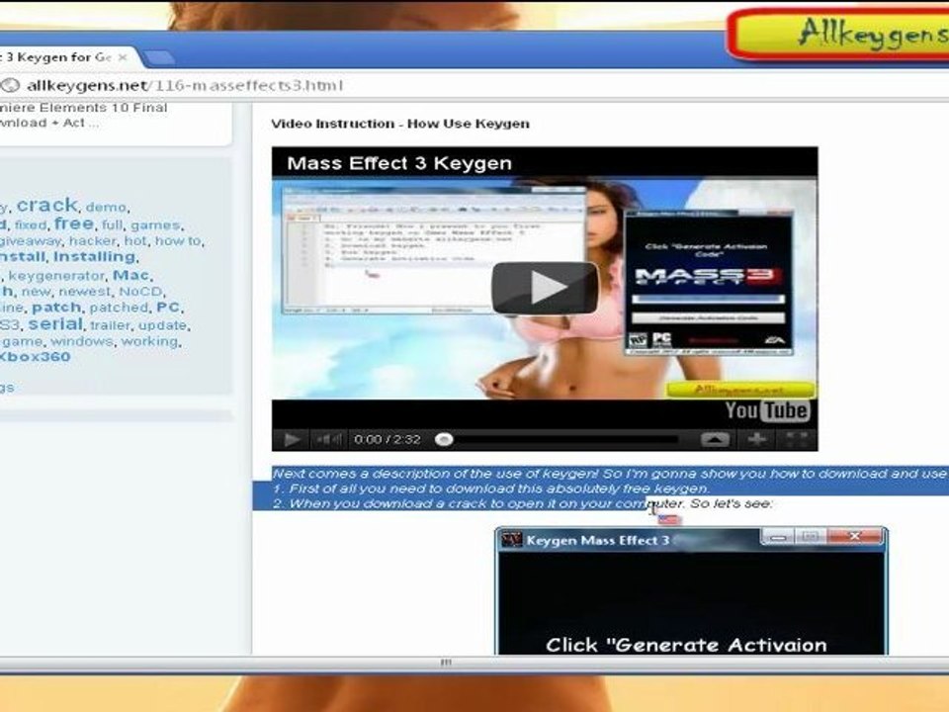Click the 'NoCD' tag link
The width and height of the screenshot is (949, 712).
(x=140, y=292)
